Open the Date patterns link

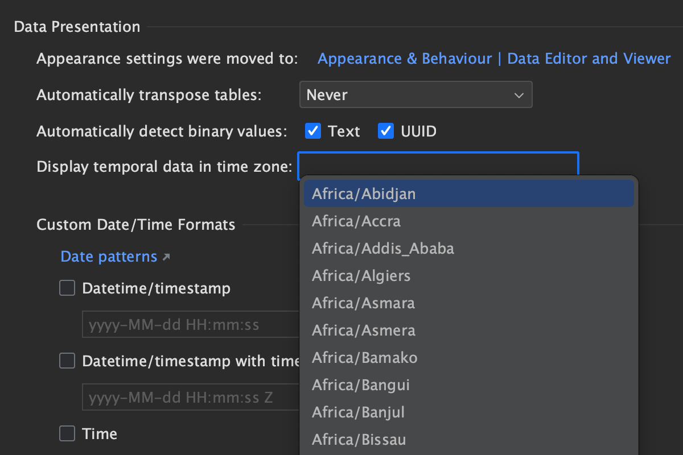pyautogui.click(x=108, y=257)
